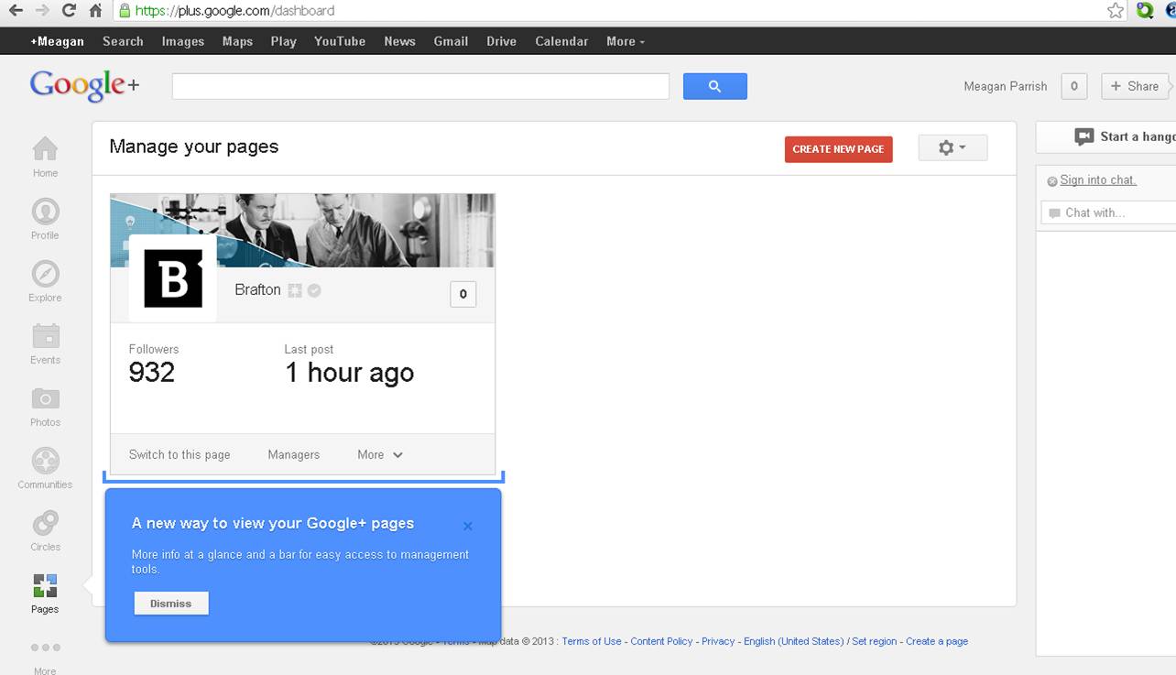Open Images in the top black bar
The image size is (1176, 675).
point(183,41)
